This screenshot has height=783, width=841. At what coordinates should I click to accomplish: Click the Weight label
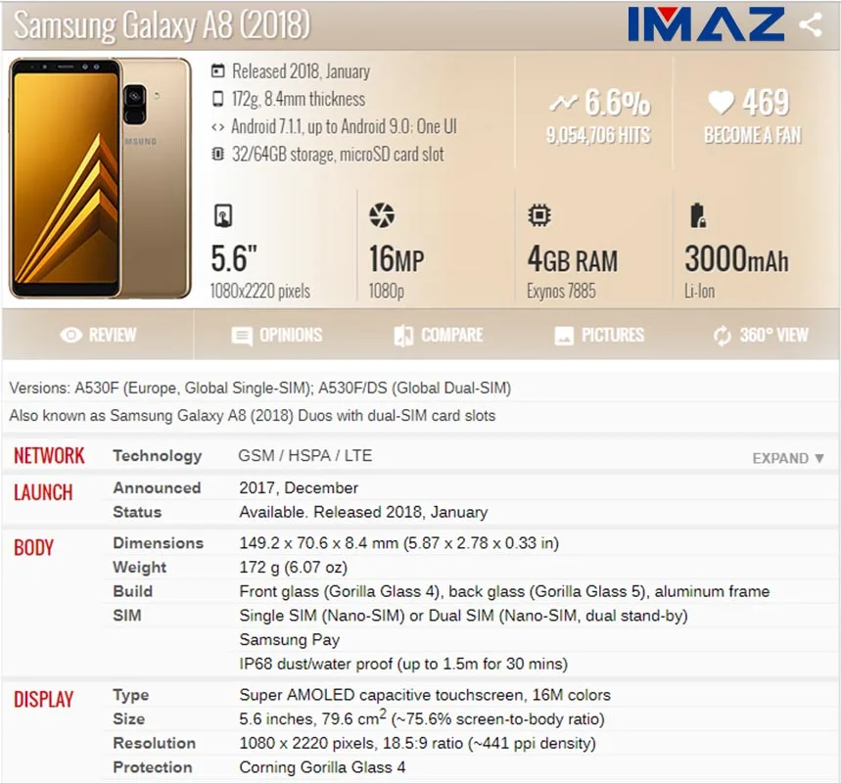tap(139, 567)
